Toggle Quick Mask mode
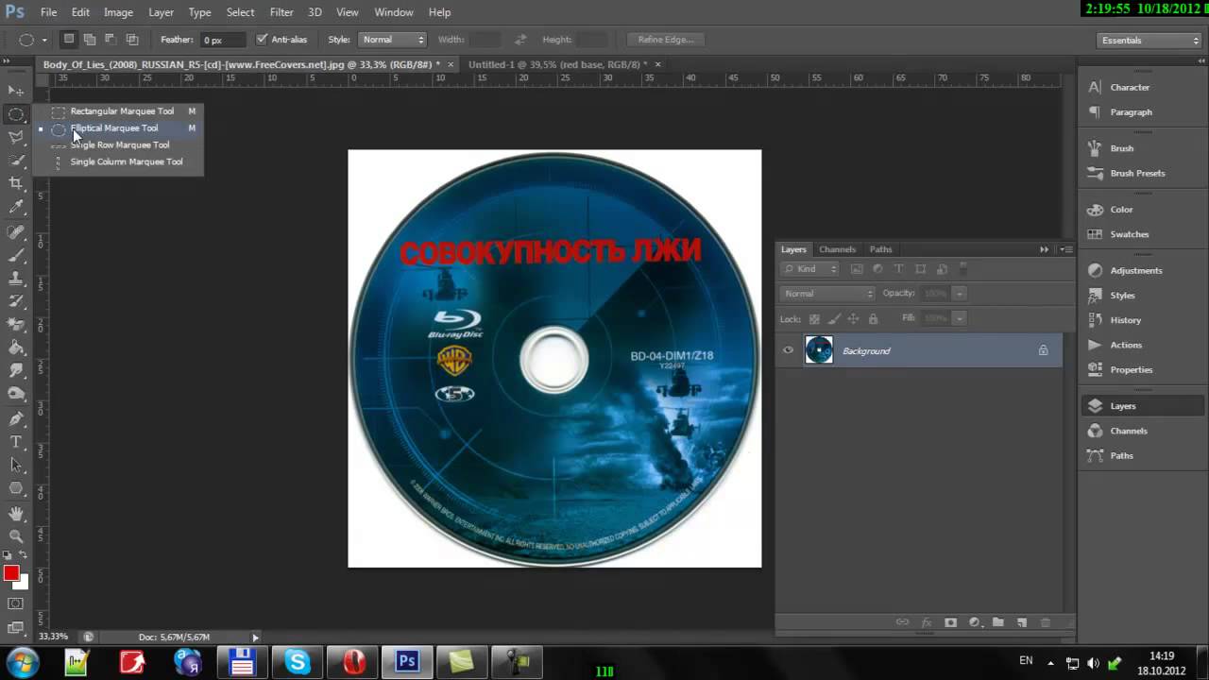The width and height of the screenshot is (1209, 680). tap(16, 603)
